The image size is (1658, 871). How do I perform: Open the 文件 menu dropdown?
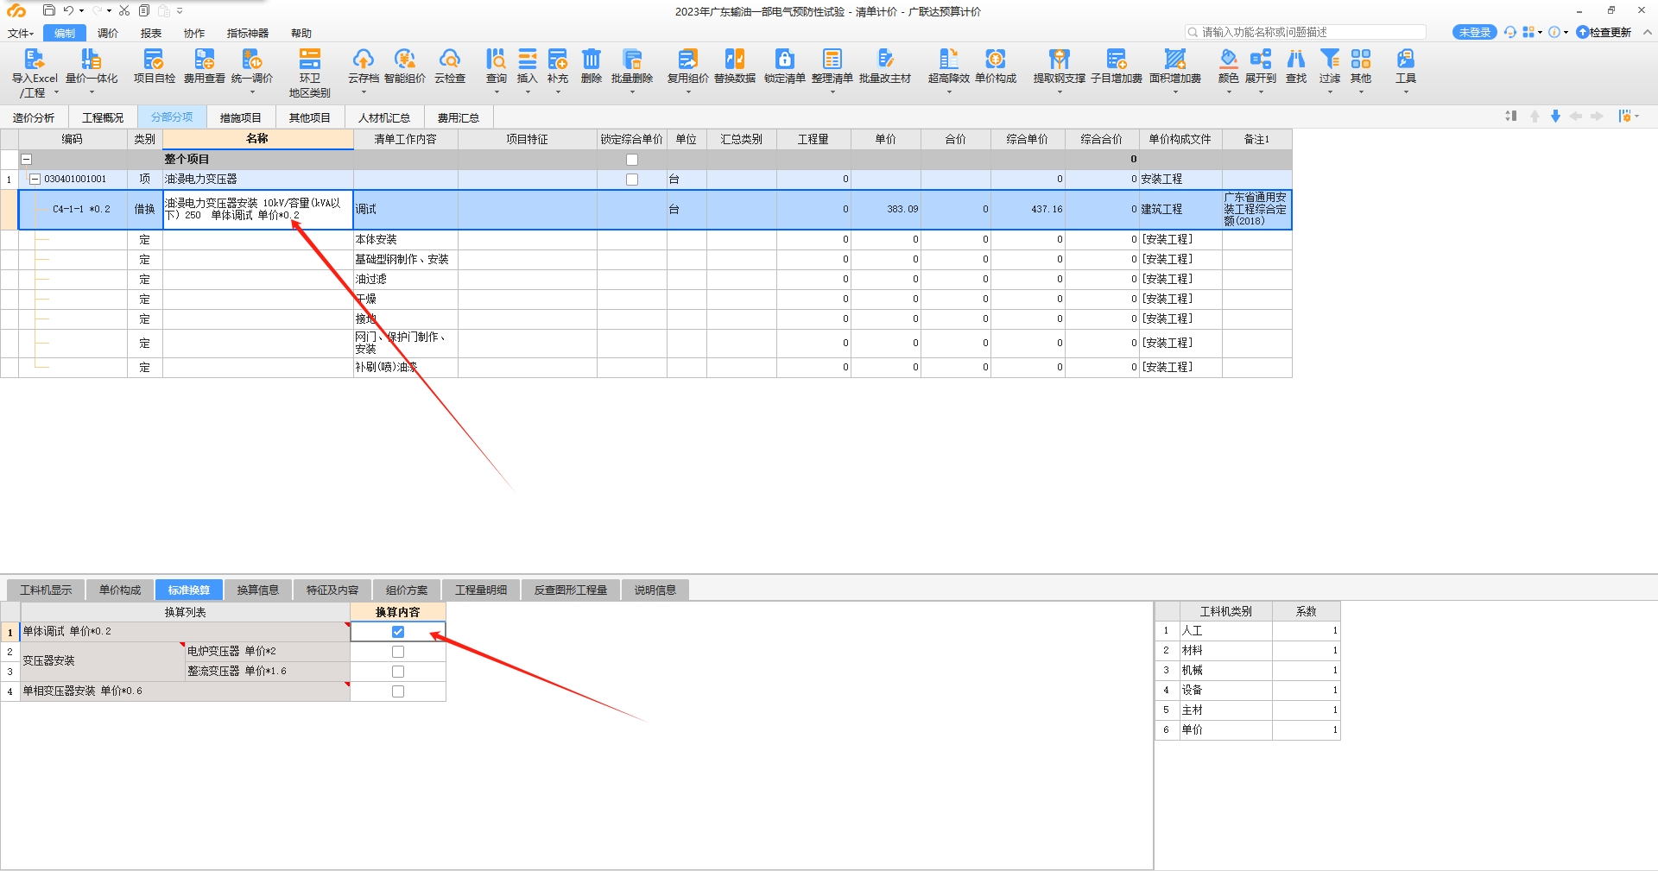pyautogui.click(x=21, y=34)
